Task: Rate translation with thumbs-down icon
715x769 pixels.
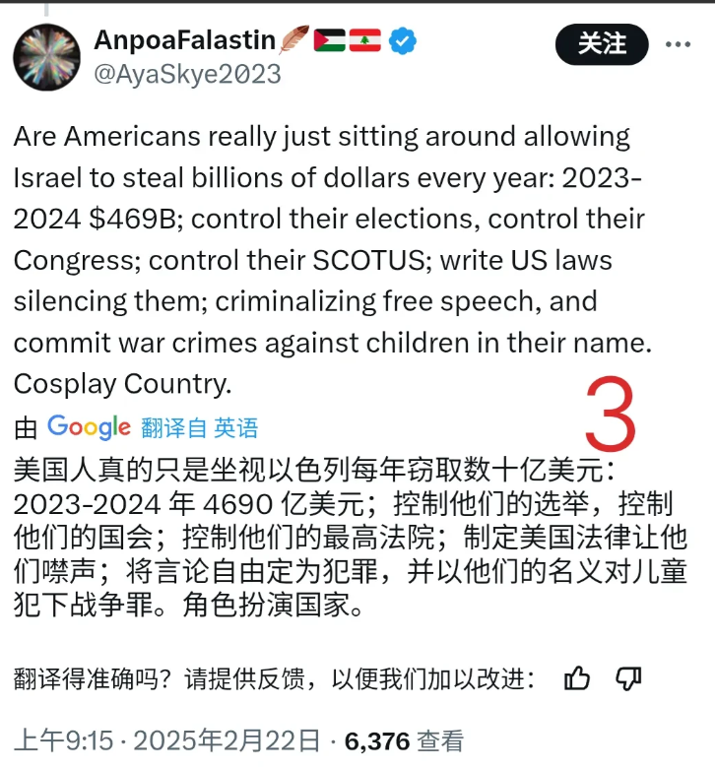Action: point(628,679)
